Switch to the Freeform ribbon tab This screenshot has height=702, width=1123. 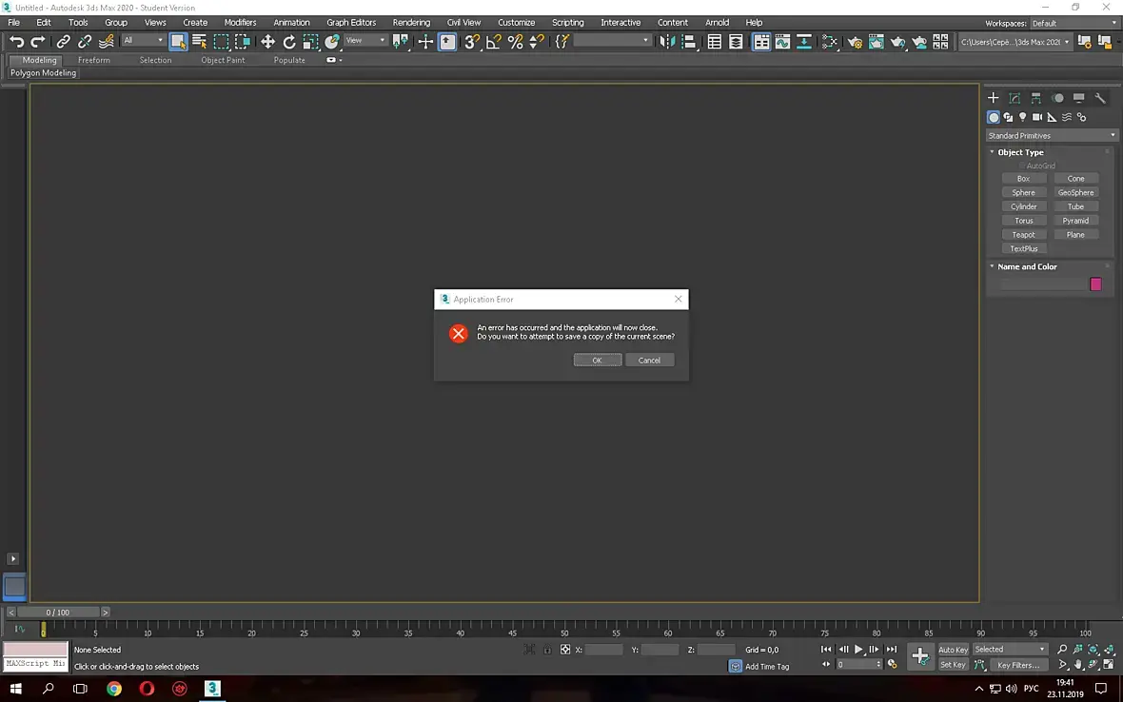pyautogui.click(x=94, y=60)
